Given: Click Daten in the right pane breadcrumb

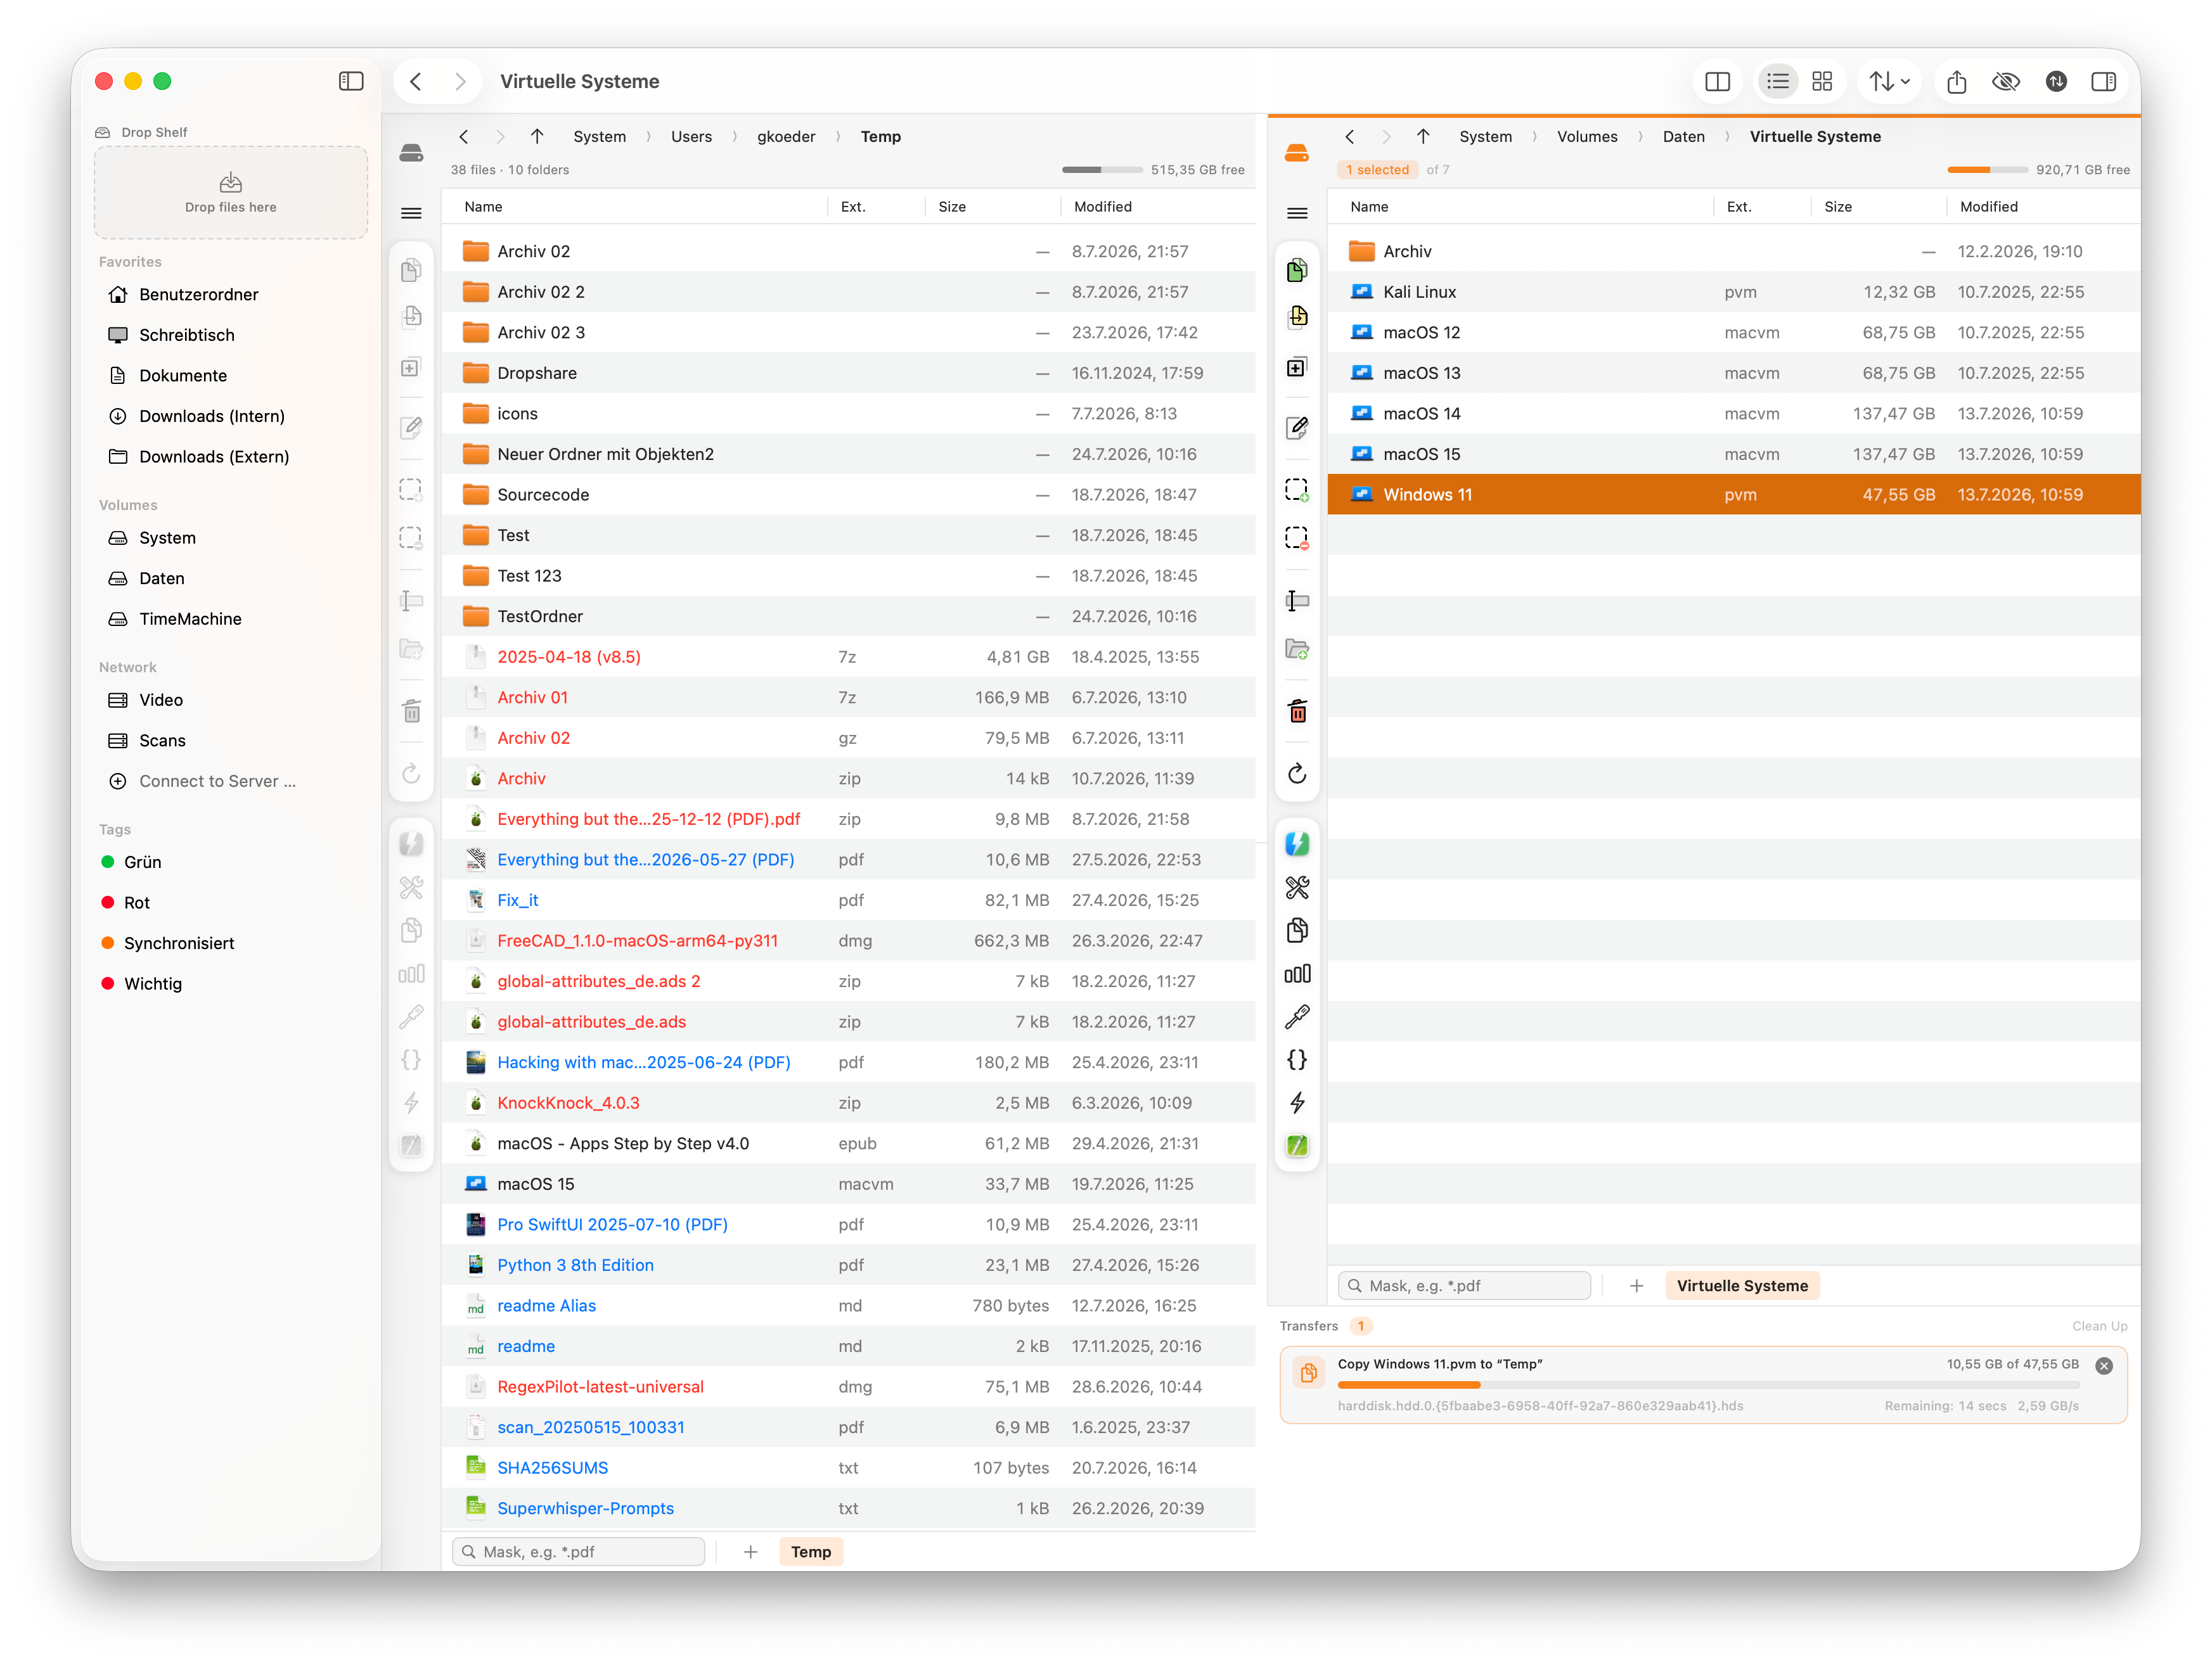Looking at the screenshot, I should (x=1683, y=137).
